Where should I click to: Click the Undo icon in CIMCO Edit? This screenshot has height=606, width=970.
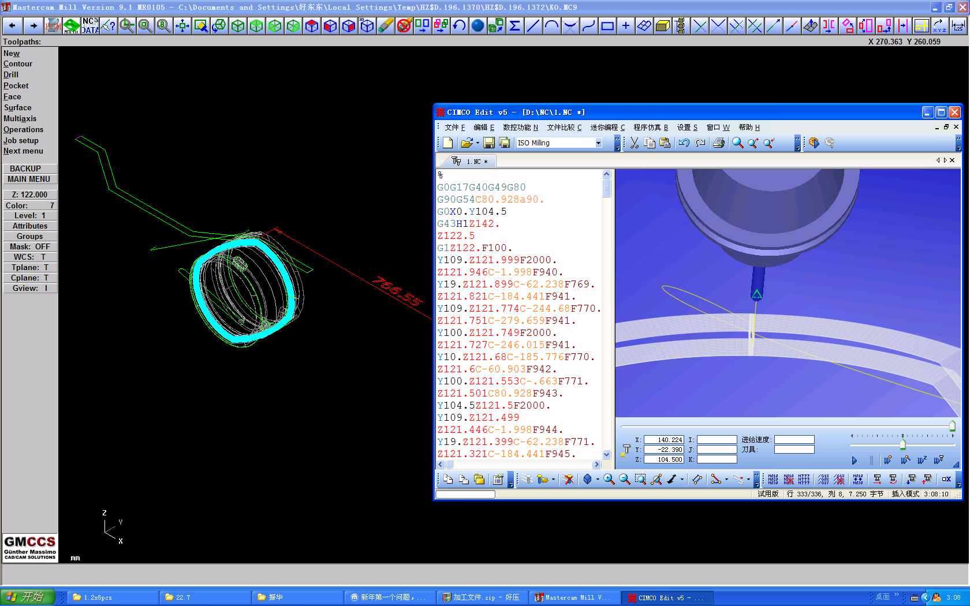(684, 143)
